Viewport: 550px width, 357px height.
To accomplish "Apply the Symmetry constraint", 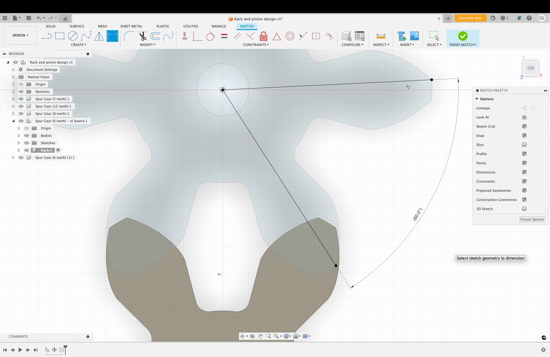I will click(316, 36).
